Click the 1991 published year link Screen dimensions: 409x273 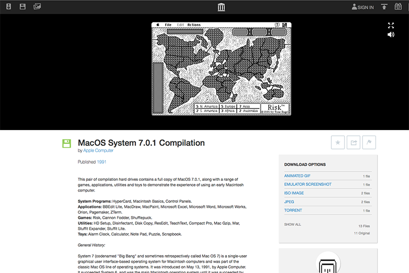(101, 162)
